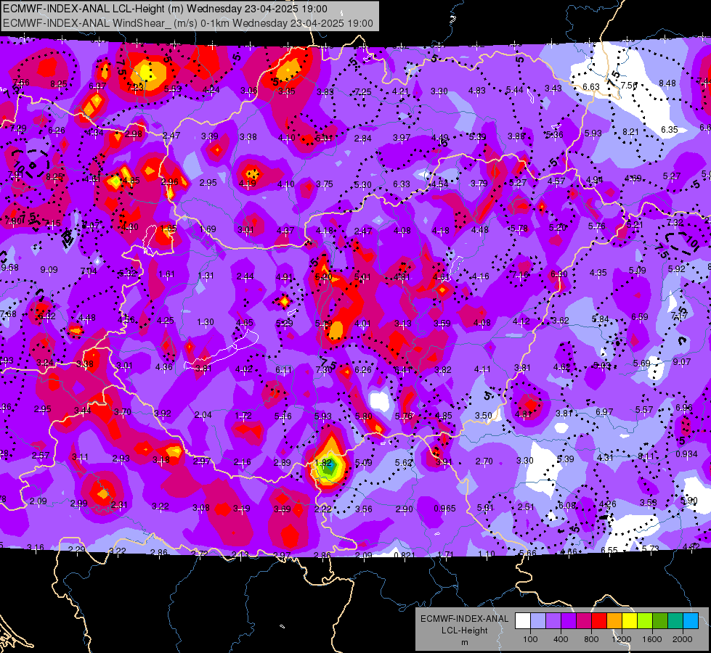The image size is (711, 653).
Task: Click the wind shear value 2.22
Action: tap(323, 509)
